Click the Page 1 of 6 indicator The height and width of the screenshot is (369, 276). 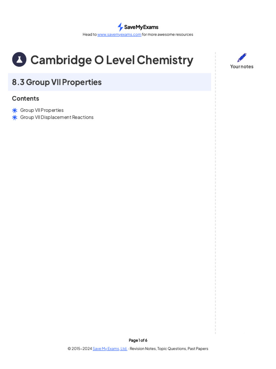click(x=138, y=340)
